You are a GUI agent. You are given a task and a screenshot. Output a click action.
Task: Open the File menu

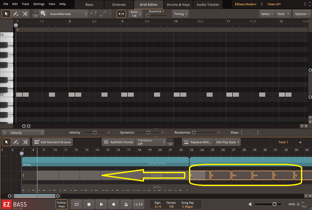(x=6, y=4)
